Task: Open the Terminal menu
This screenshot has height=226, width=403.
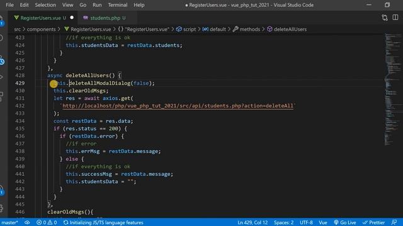Action: coord(118,5)
